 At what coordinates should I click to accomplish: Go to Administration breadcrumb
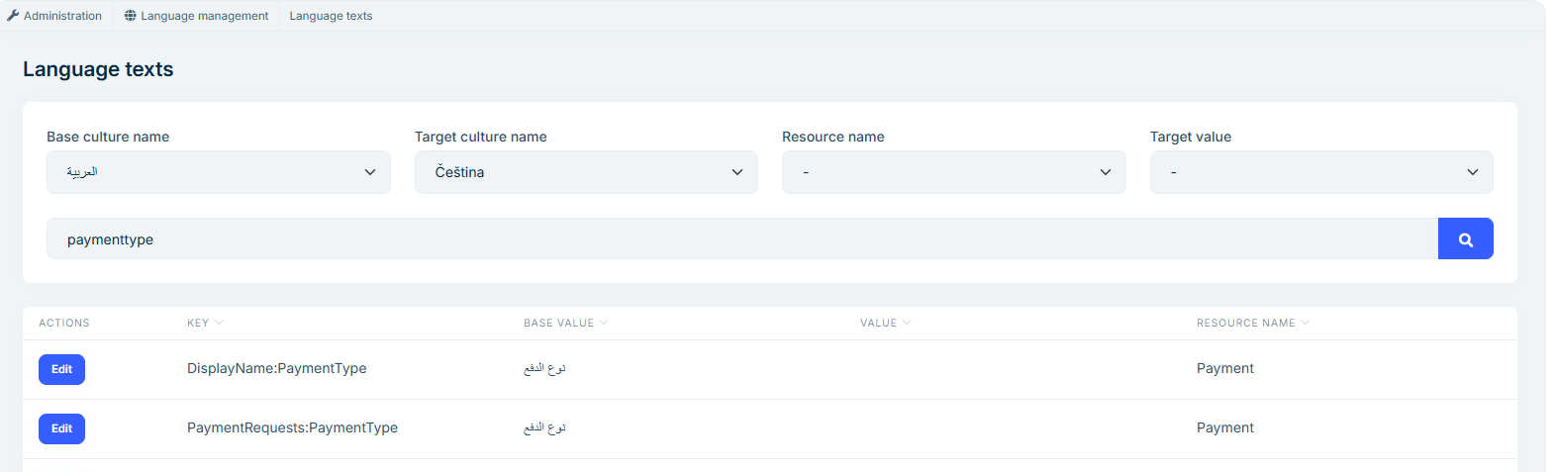(62, 16)
